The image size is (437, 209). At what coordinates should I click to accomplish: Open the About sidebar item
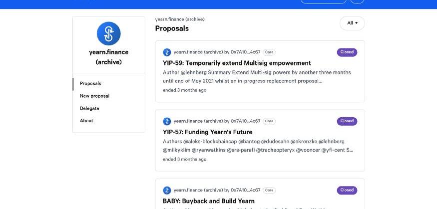click(x=86, y=121)
